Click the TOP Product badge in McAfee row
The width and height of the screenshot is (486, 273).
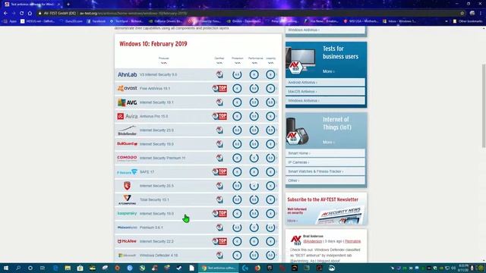click(x=219, y=241)
